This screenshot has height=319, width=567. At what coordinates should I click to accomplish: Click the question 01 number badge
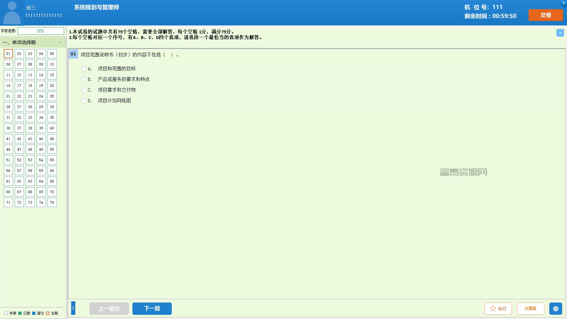click(73, 54)
